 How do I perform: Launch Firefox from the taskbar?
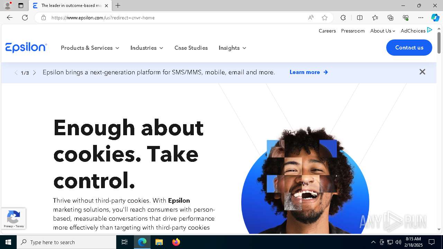[x=176, y=242]
